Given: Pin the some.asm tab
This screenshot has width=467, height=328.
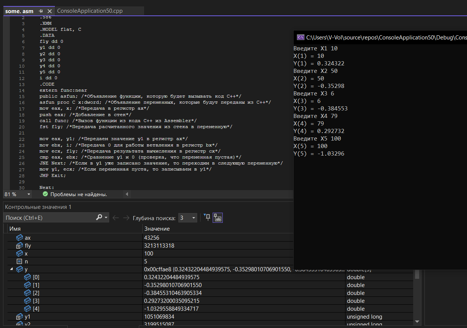Looking at the screenshot, I should click(x=41, y=11).
